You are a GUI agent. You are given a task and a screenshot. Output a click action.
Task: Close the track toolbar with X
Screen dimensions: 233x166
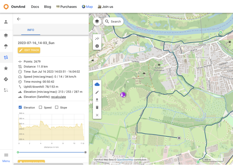(97, 115)
